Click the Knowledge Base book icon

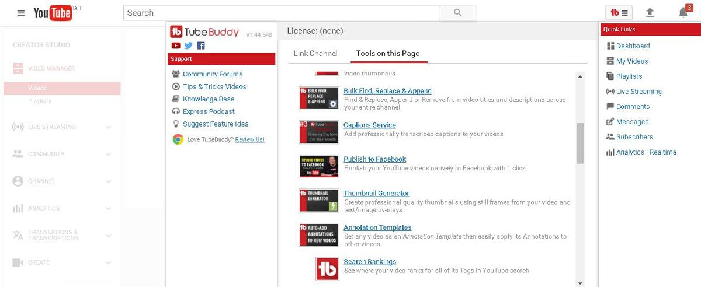point(176,99)
